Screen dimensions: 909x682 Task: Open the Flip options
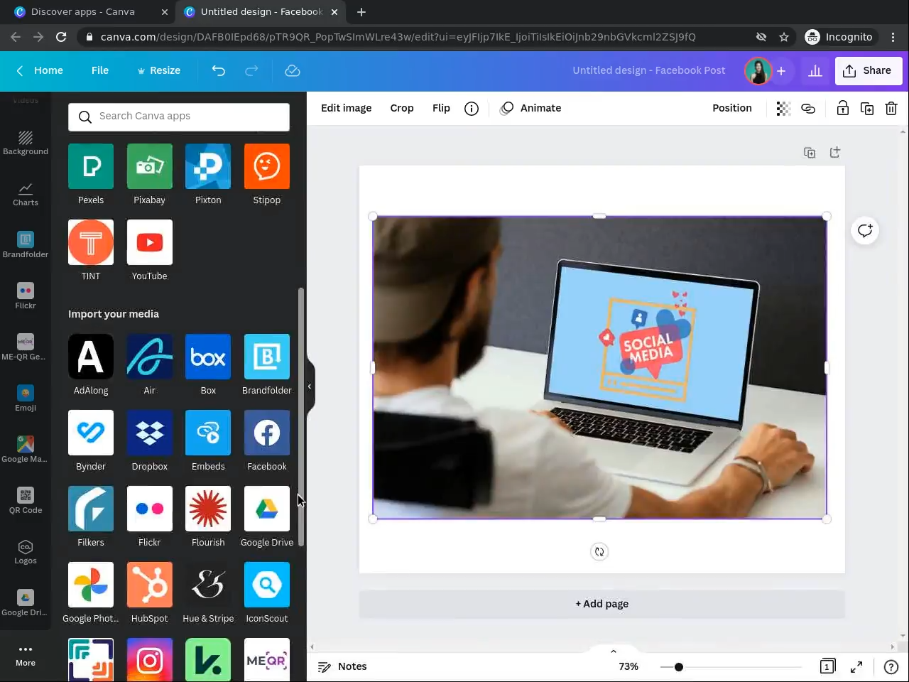(441, 108)
